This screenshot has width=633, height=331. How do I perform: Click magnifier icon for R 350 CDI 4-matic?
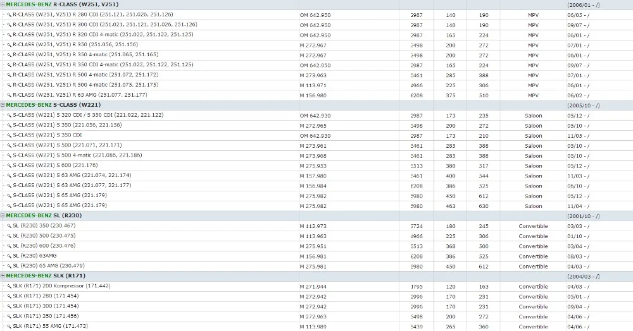click(9, 65)
